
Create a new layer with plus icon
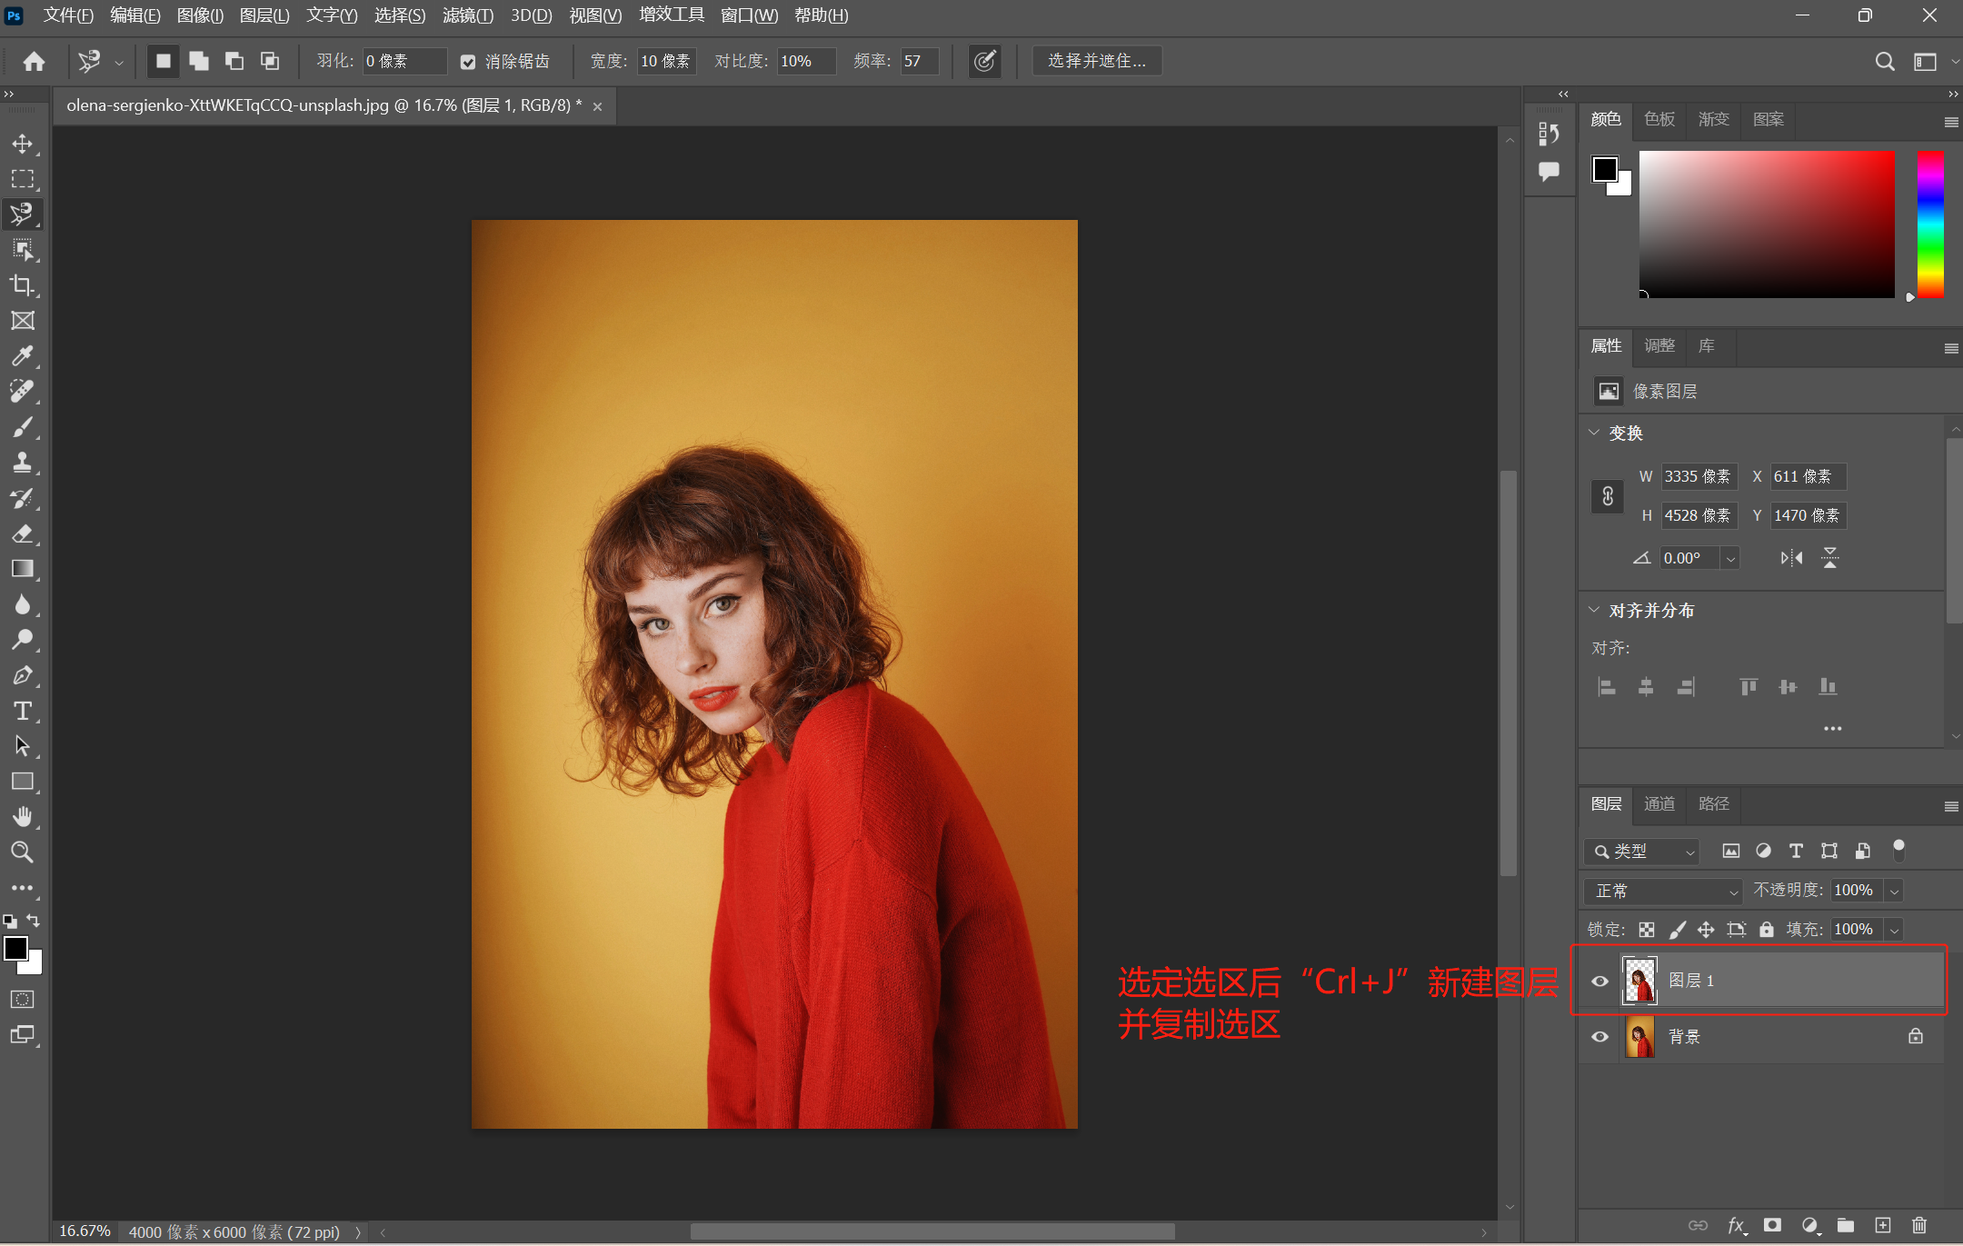(x=1883, y=1225)
